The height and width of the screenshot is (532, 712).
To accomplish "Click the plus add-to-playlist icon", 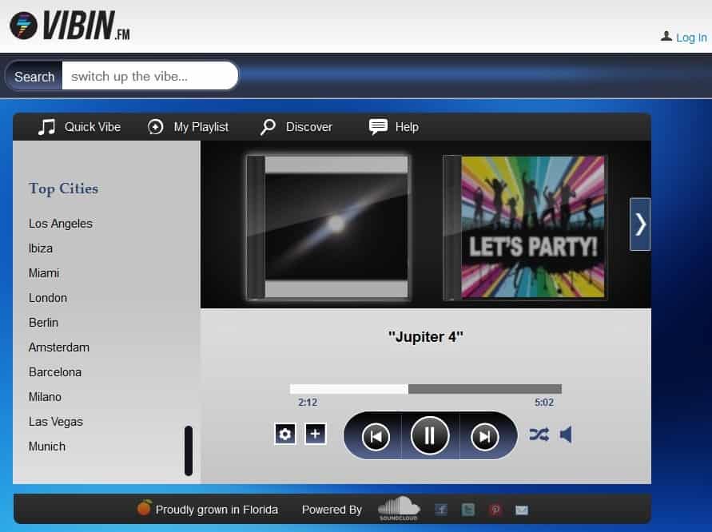I will pos(315,434).
